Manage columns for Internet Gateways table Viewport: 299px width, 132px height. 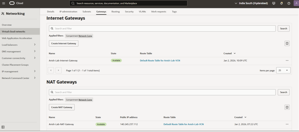pyautogui.click(x=287, y=43)
